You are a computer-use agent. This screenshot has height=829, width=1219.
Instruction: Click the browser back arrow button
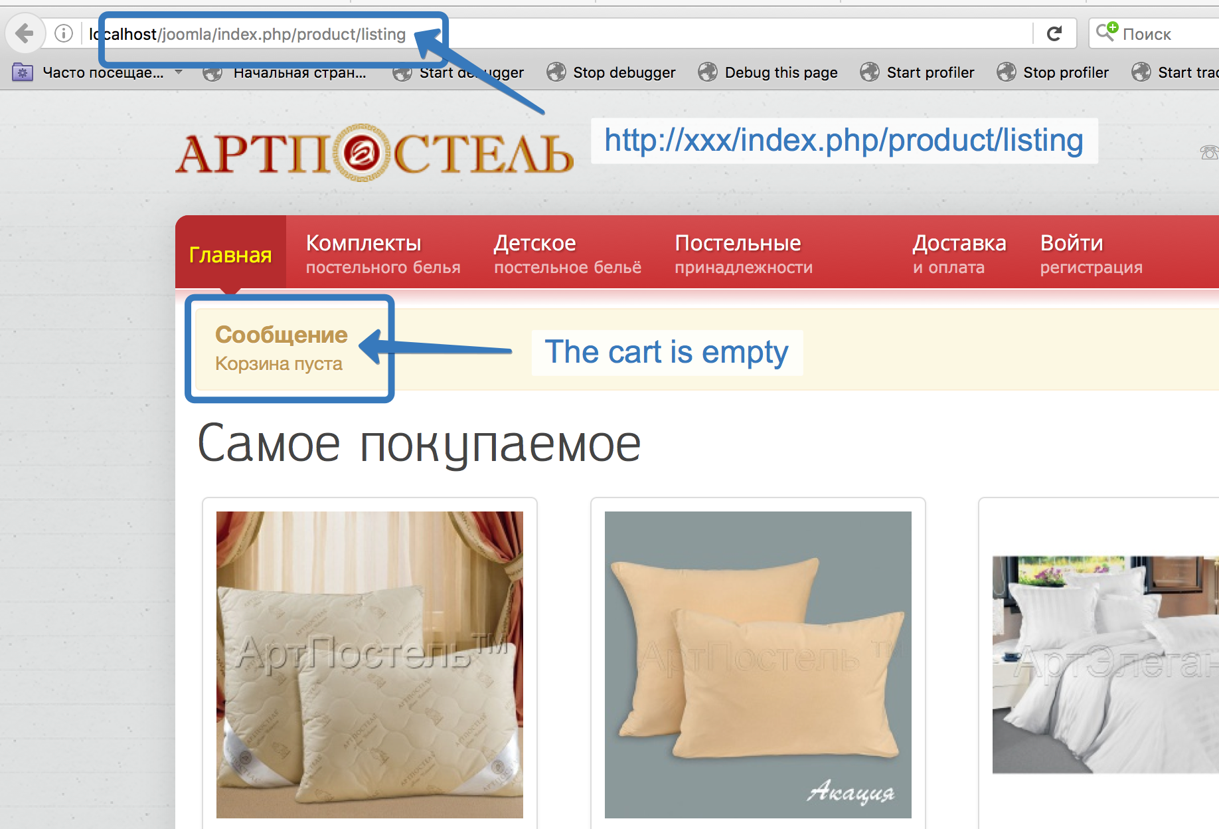(x=25, y=33)
